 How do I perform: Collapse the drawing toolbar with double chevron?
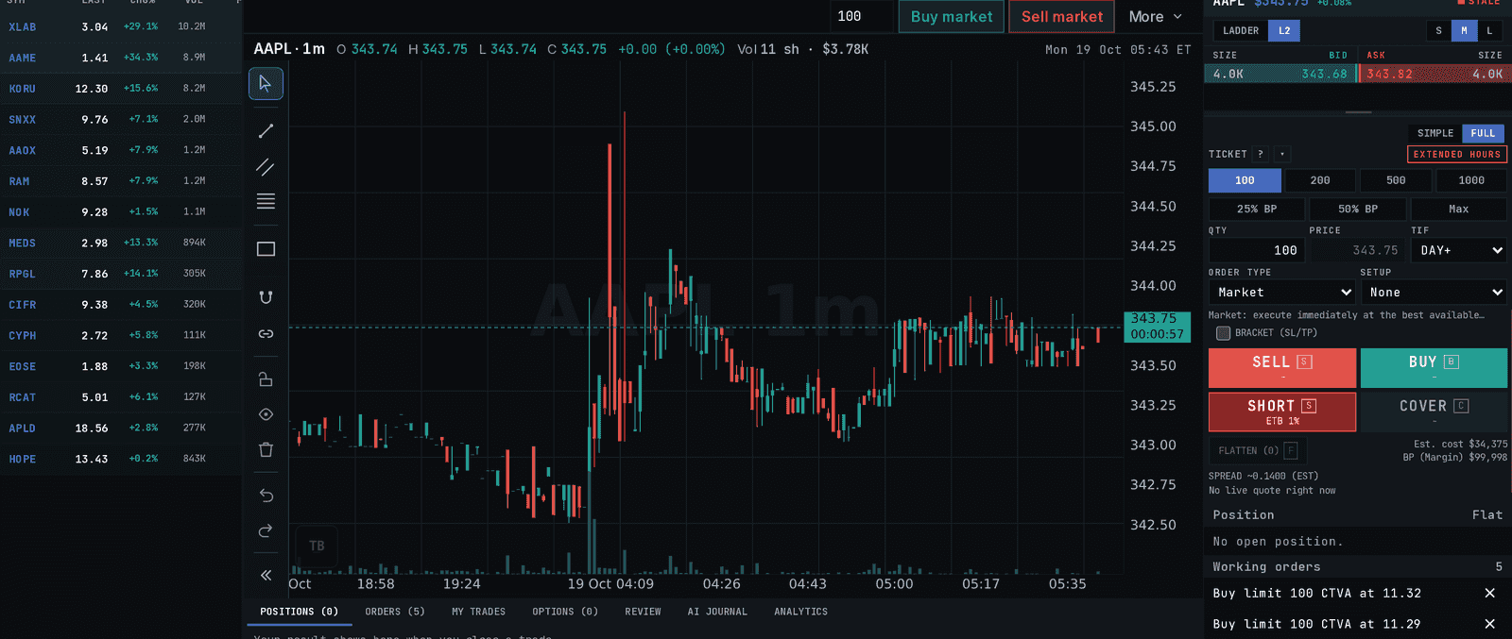tap(266, 575)
